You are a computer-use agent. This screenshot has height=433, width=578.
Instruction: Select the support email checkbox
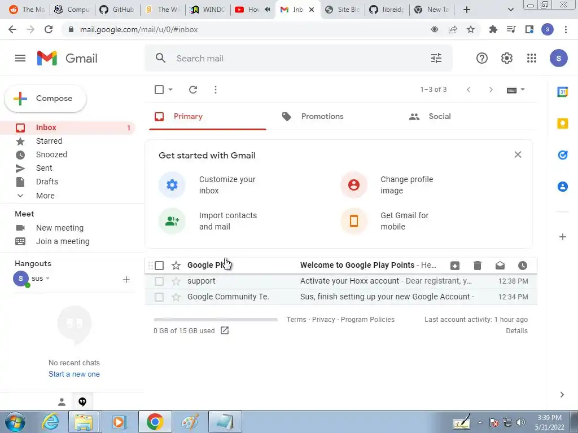click(159, 281)
